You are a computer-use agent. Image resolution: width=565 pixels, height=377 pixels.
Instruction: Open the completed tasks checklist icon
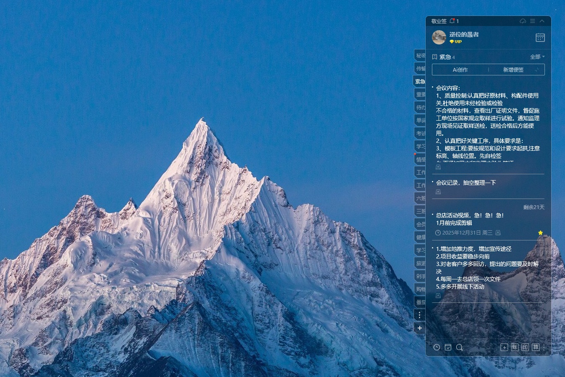448,347
